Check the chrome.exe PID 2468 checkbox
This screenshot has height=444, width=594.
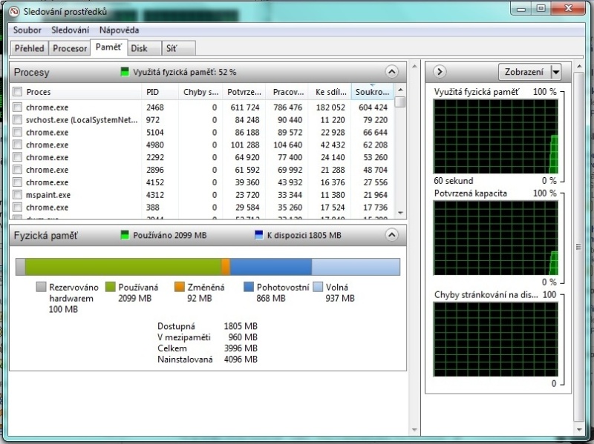pyautogui.click(x=17, y=107)
